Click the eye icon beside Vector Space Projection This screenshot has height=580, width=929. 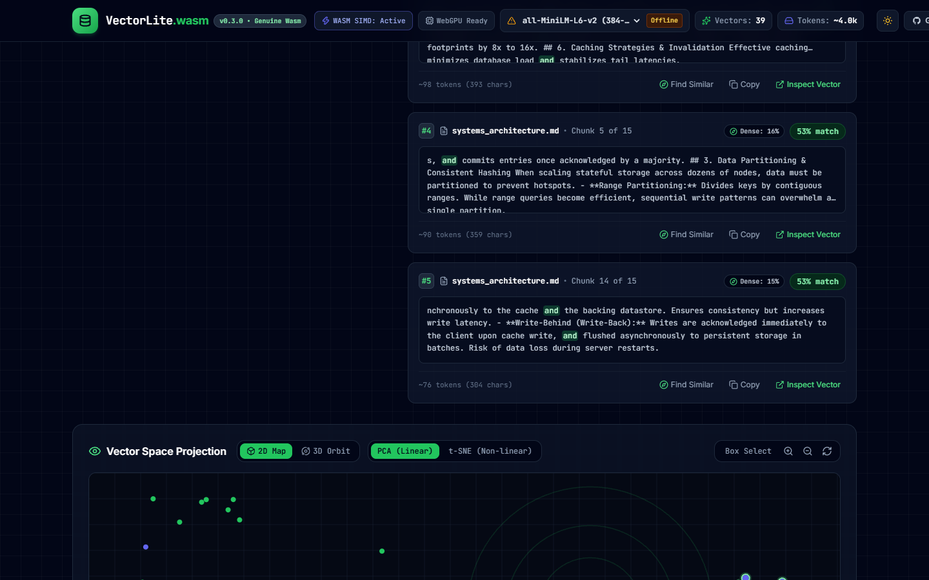[95, 451]
